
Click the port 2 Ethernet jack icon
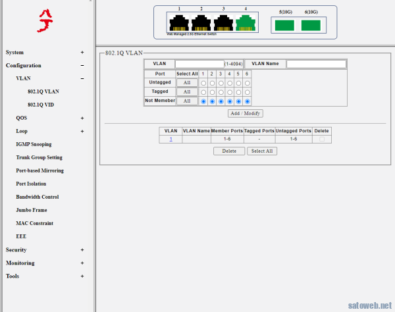click(201, 24)
